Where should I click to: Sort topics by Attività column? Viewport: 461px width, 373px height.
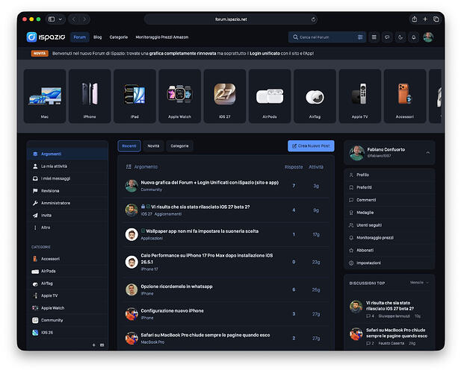pyautogui.click(x=316, y=167)
